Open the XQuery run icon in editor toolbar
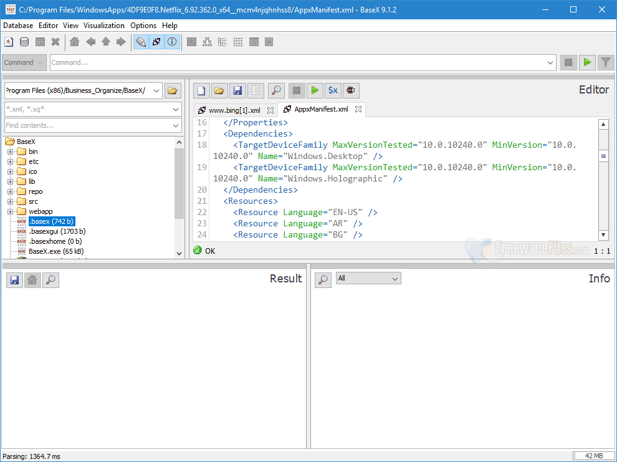Screen dimensions: 617x462 [x=315, y=90]
